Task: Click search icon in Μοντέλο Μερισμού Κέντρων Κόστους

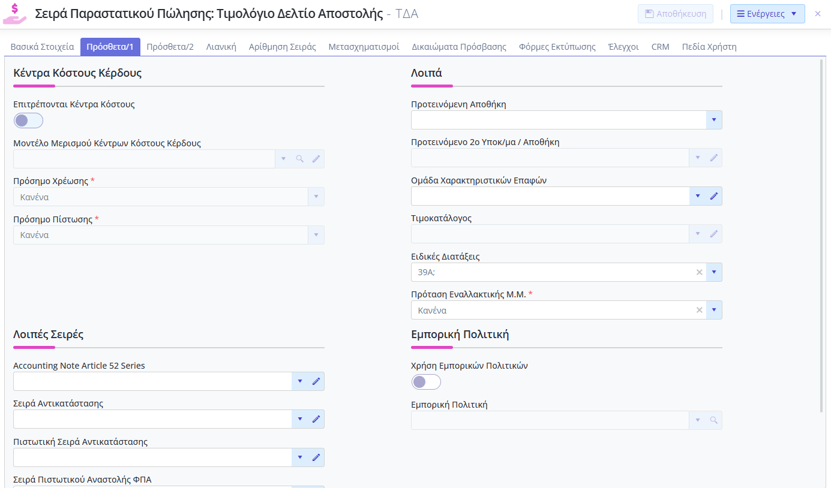Action: pyautogui.click(x=300, y=159)
